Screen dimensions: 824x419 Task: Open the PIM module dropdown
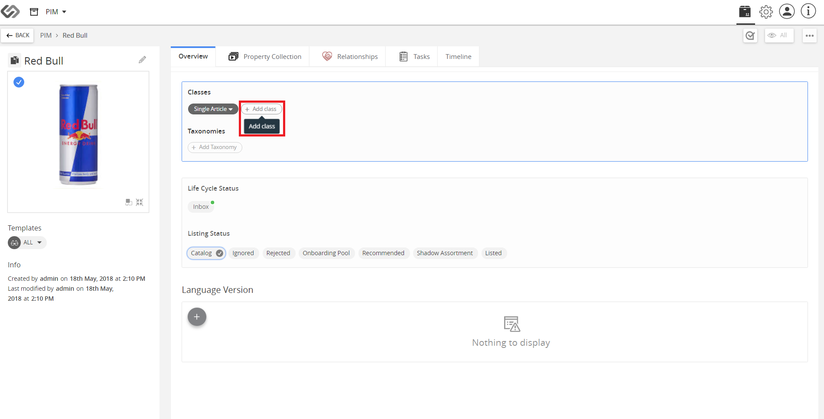point(56,12)
